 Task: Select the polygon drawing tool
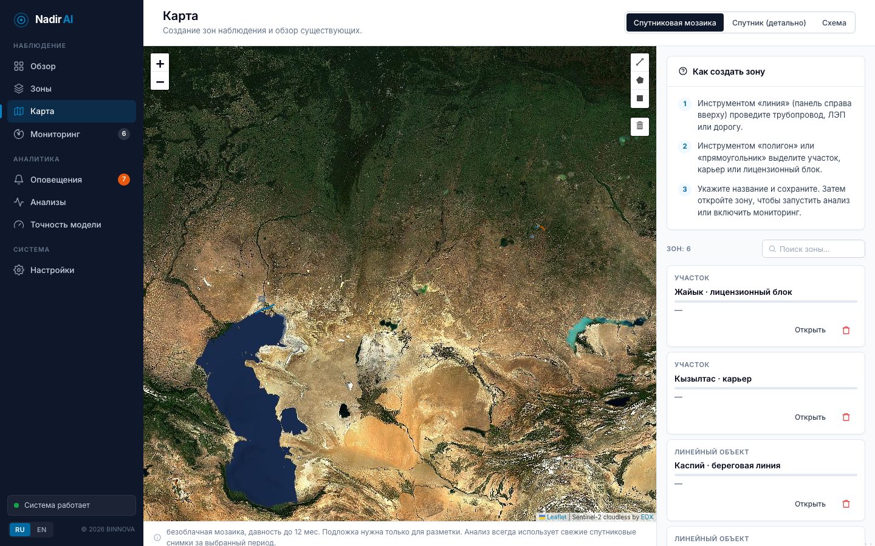(x=640, y=81)
